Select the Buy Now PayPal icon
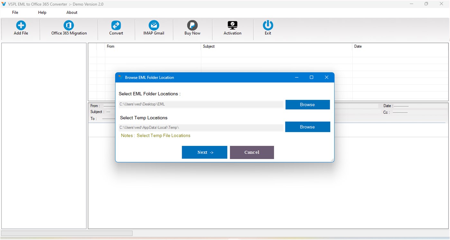The height and width of the screenshot is (240, 450). click(x=192, y=25)
